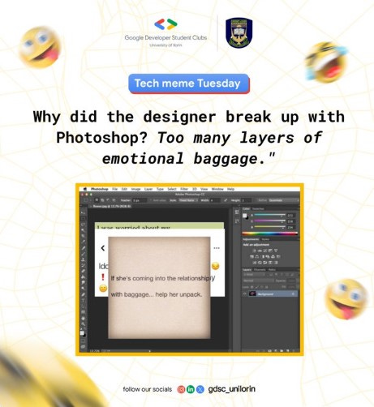
Task: Add a Brightness/Contrast adjustment
Action: (255, 251)
